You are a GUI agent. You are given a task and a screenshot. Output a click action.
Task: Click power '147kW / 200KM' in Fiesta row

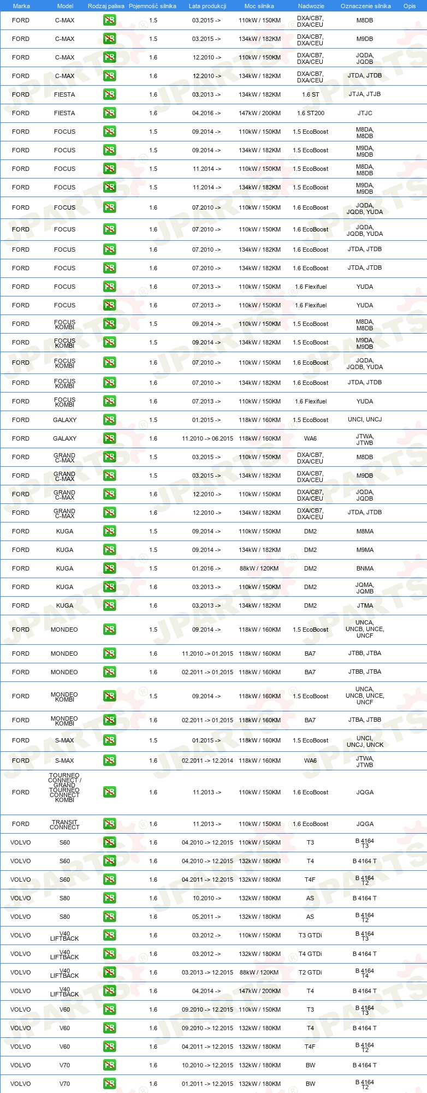click(259, 113)
